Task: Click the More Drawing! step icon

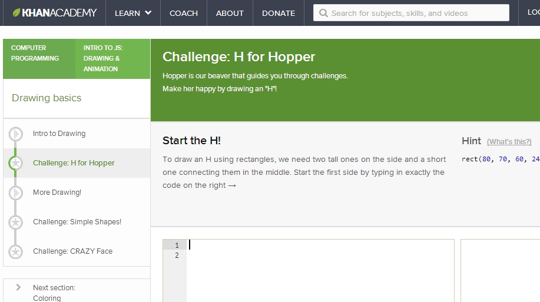Action: [x=15, y=193]
